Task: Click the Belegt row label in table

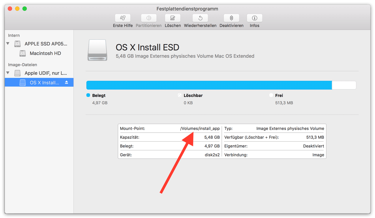Action: [x=127, y=146]
